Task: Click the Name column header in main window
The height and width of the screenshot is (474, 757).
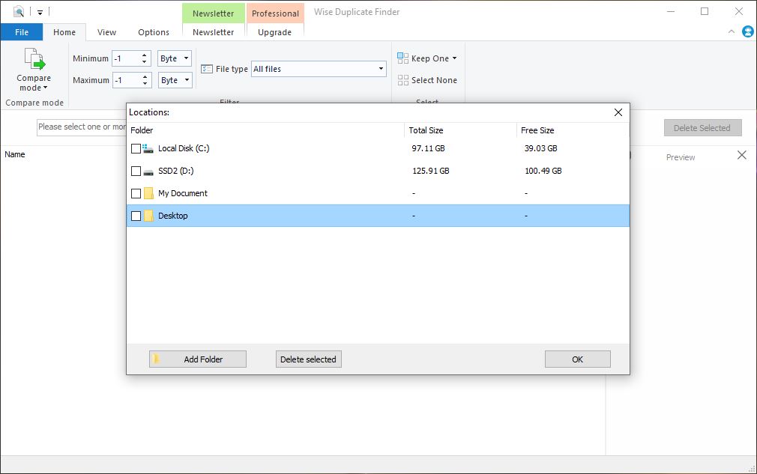Action: (x=15, y=154)
